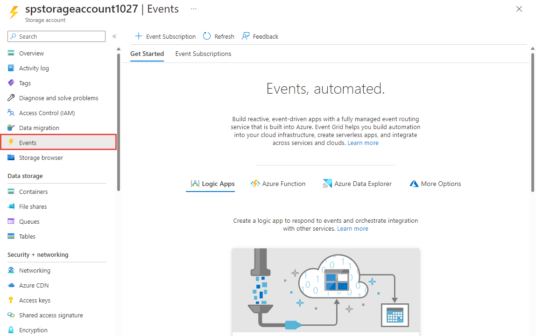
Task: Open Learn more link about logic apps
Action: [x=353, y=228]
